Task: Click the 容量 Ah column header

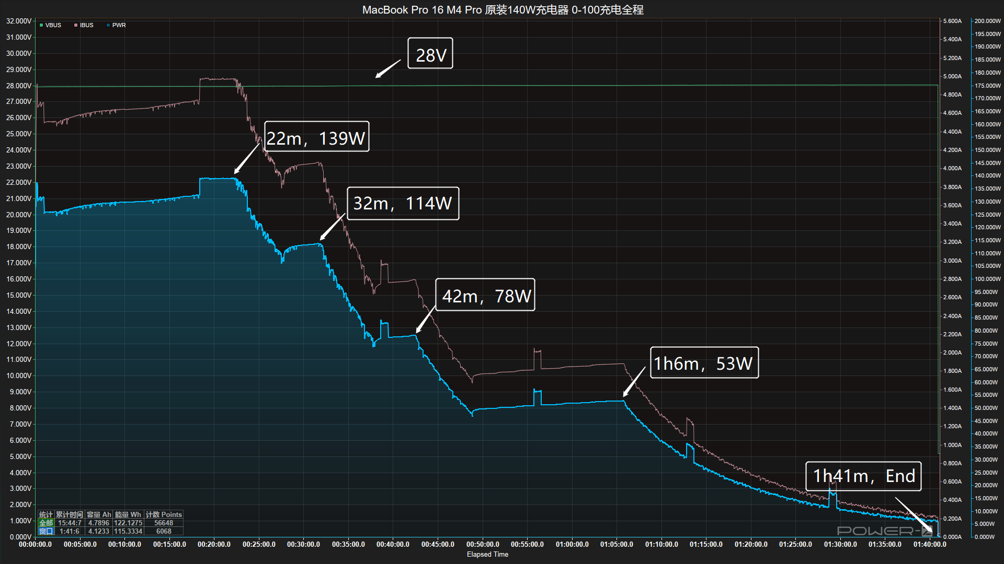Action: coord(99,514)
